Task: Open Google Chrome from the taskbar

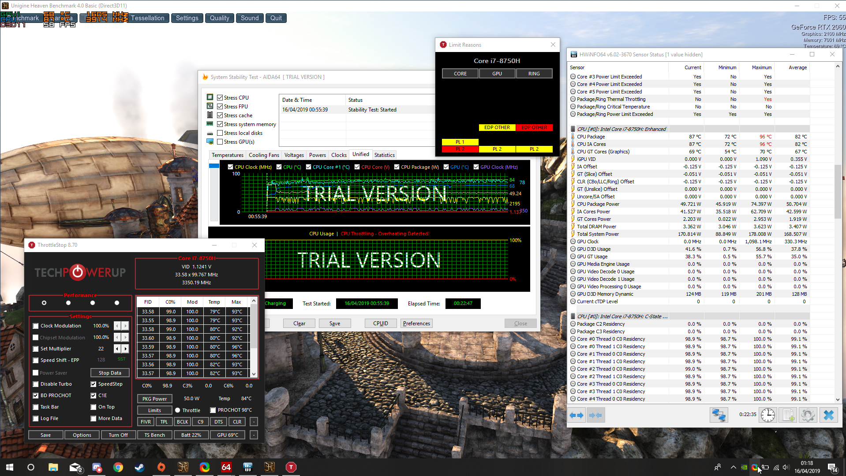Action: [x=118, y=467]
